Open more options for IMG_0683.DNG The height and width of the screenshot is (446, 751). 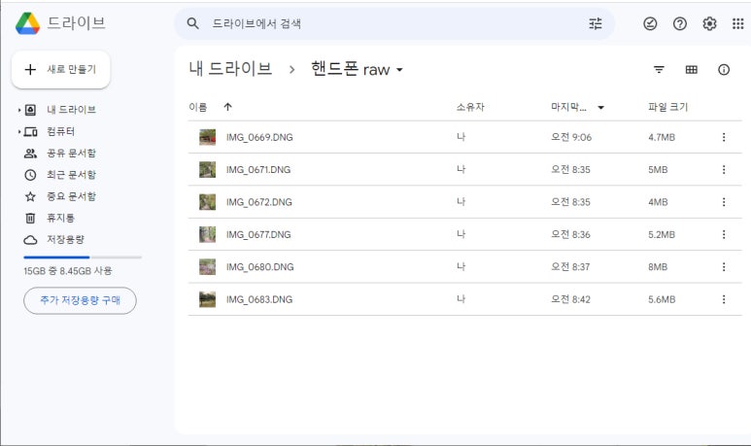724,299
